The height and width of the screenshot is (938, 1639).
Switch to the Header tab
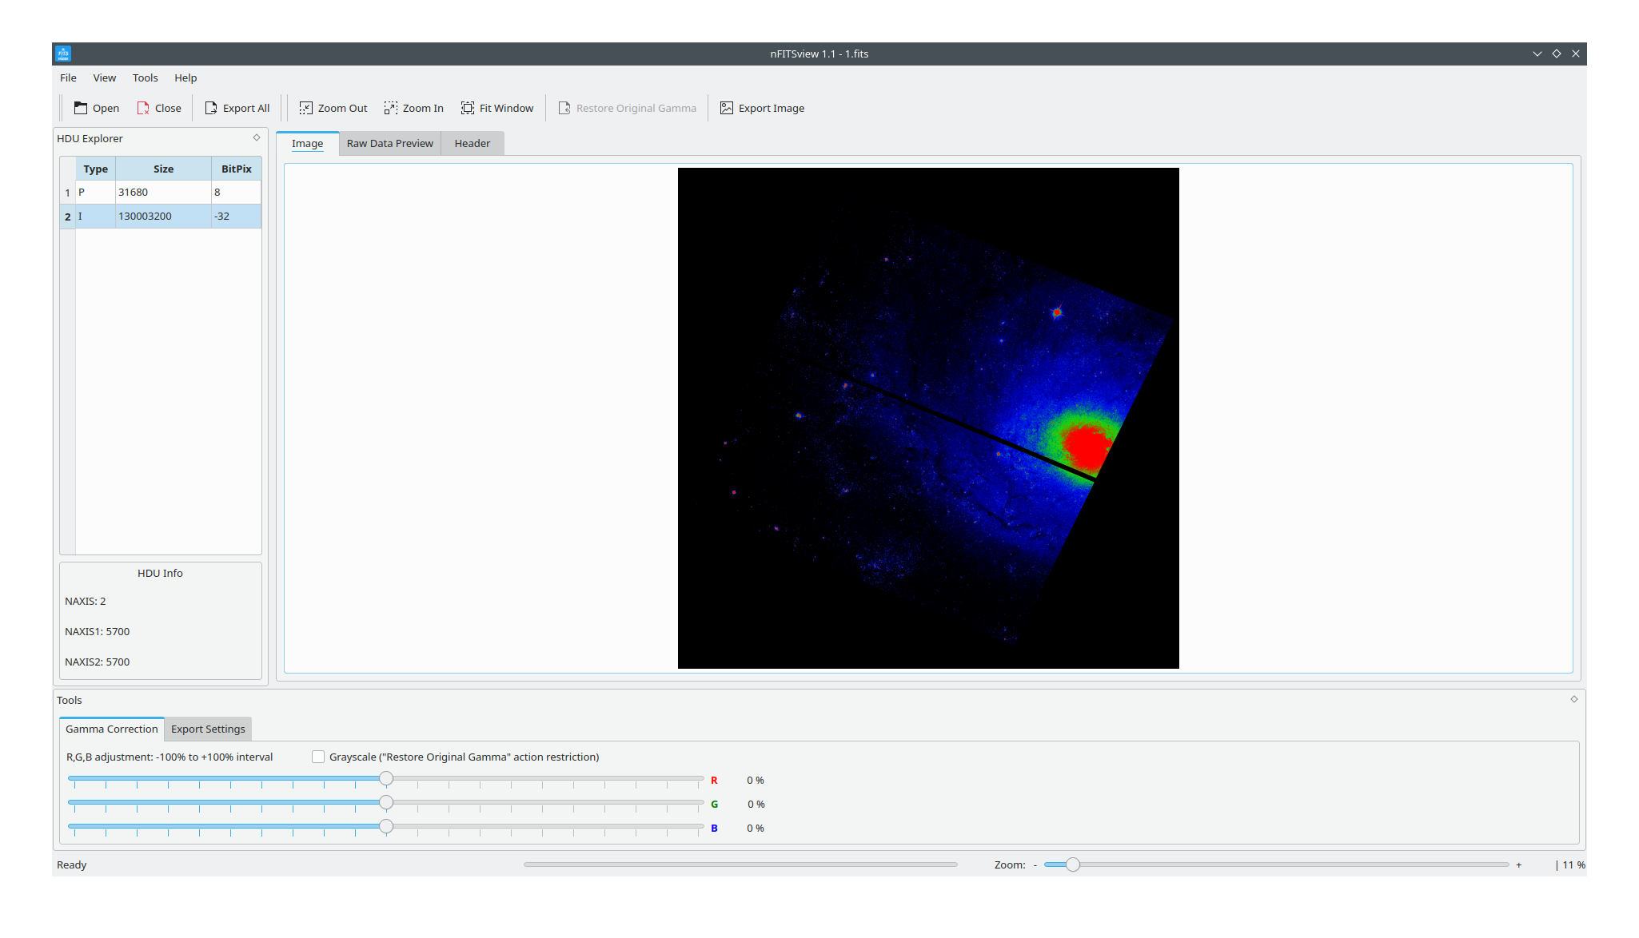[472, 143]
